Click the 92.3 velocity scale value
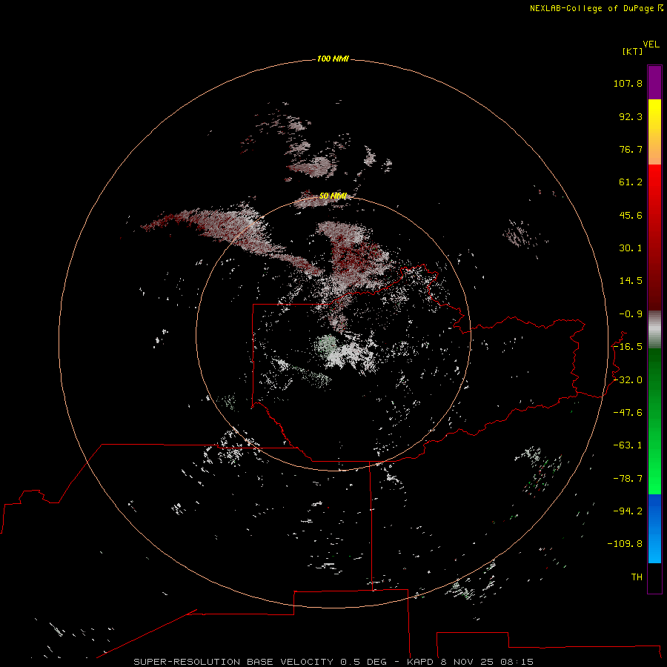 (631, 116)
